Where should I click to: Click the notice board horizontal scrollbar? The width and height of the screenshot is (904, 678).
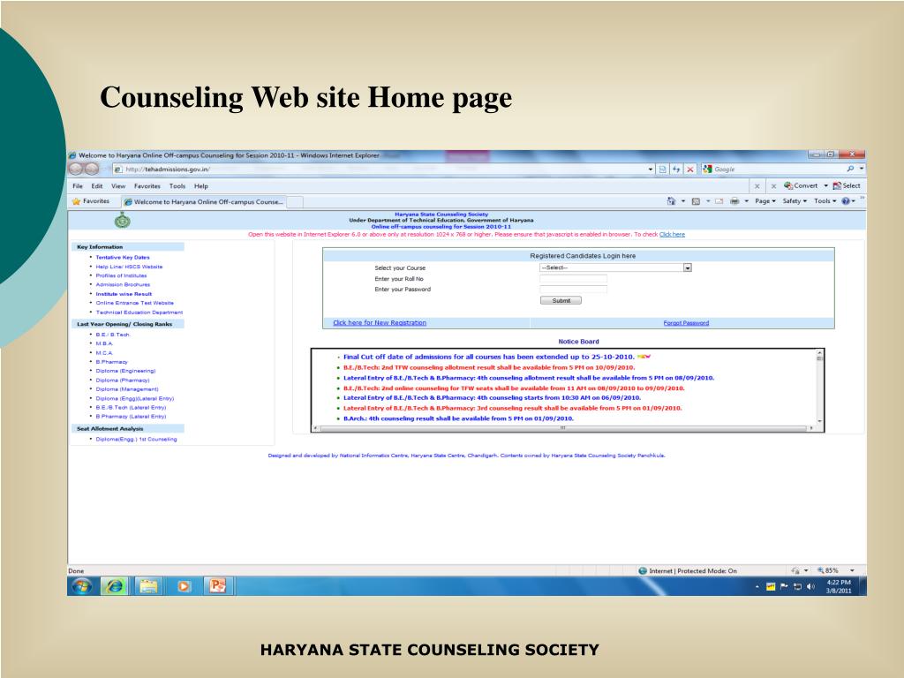(x=562, y=428)
